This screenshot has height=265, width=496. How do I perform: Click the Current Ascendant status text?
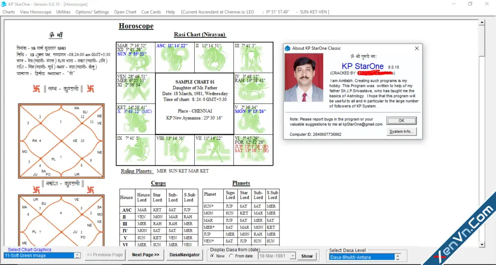[255, 12]
